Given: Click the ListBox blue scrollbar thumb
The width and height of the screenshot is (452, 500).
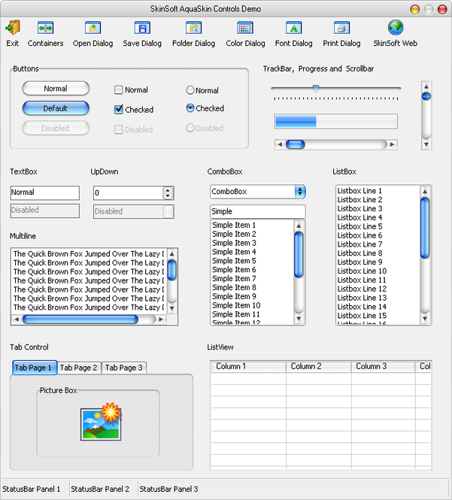Looking at the screenshot, I should click(x=425, y=228).
